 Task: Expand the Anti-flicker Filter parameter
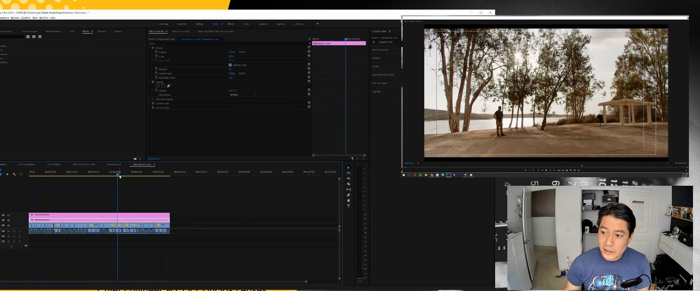click(x=152, y=78)
